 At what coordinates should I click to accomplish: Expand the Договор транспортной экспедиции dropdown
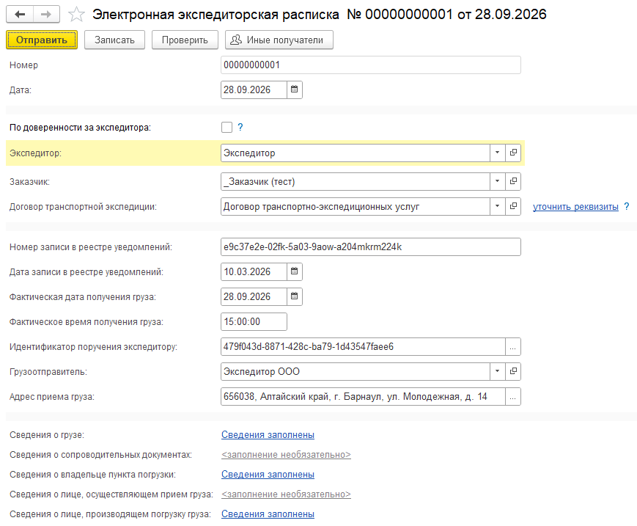click(497, 206)
